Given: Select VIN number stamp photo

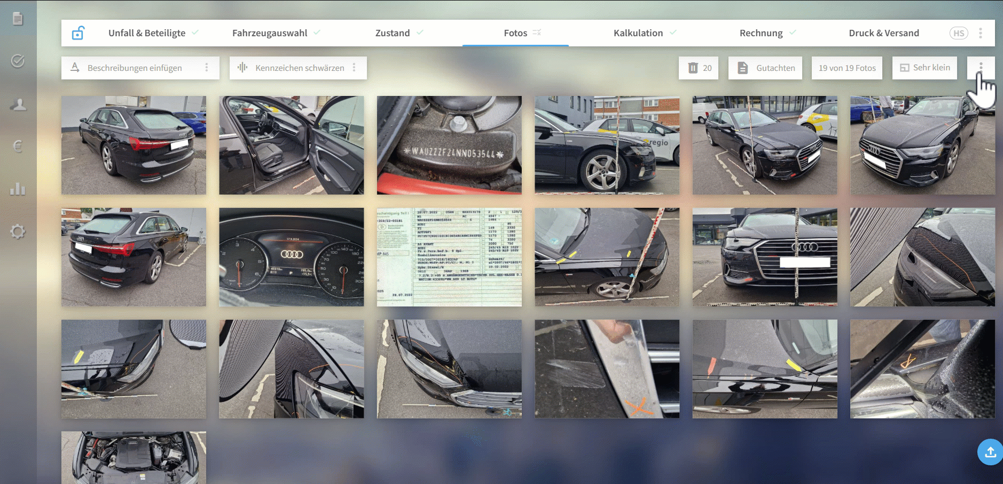Looking at the screenshot, I should [x=449, y=145].
